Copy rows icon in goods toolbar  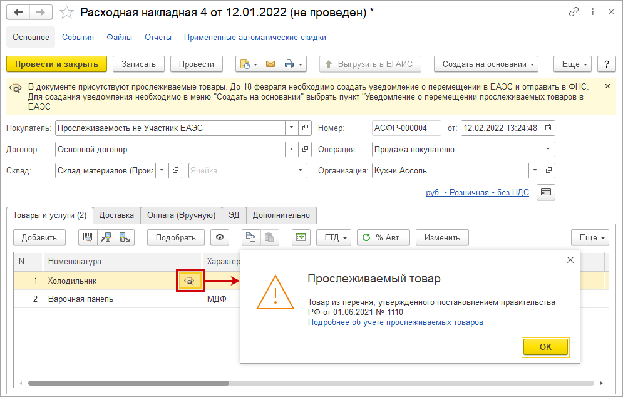[x=251, y=238]
